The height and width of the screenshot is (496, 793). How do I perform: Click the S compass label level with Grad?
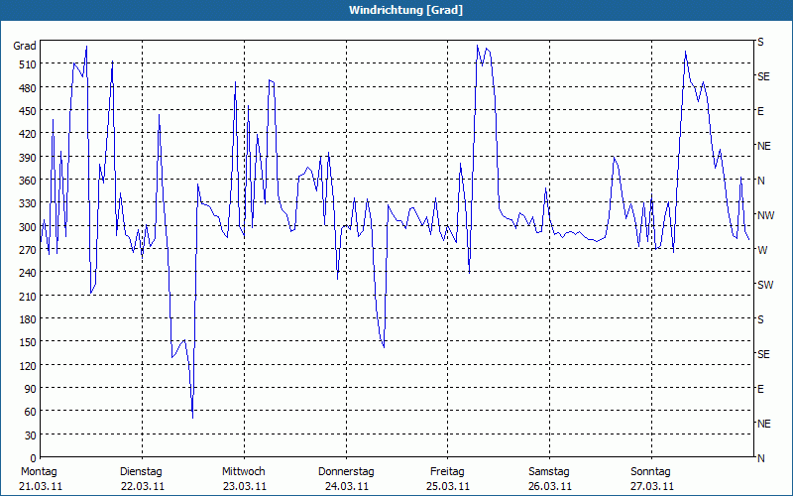click(x=760, y=42)
